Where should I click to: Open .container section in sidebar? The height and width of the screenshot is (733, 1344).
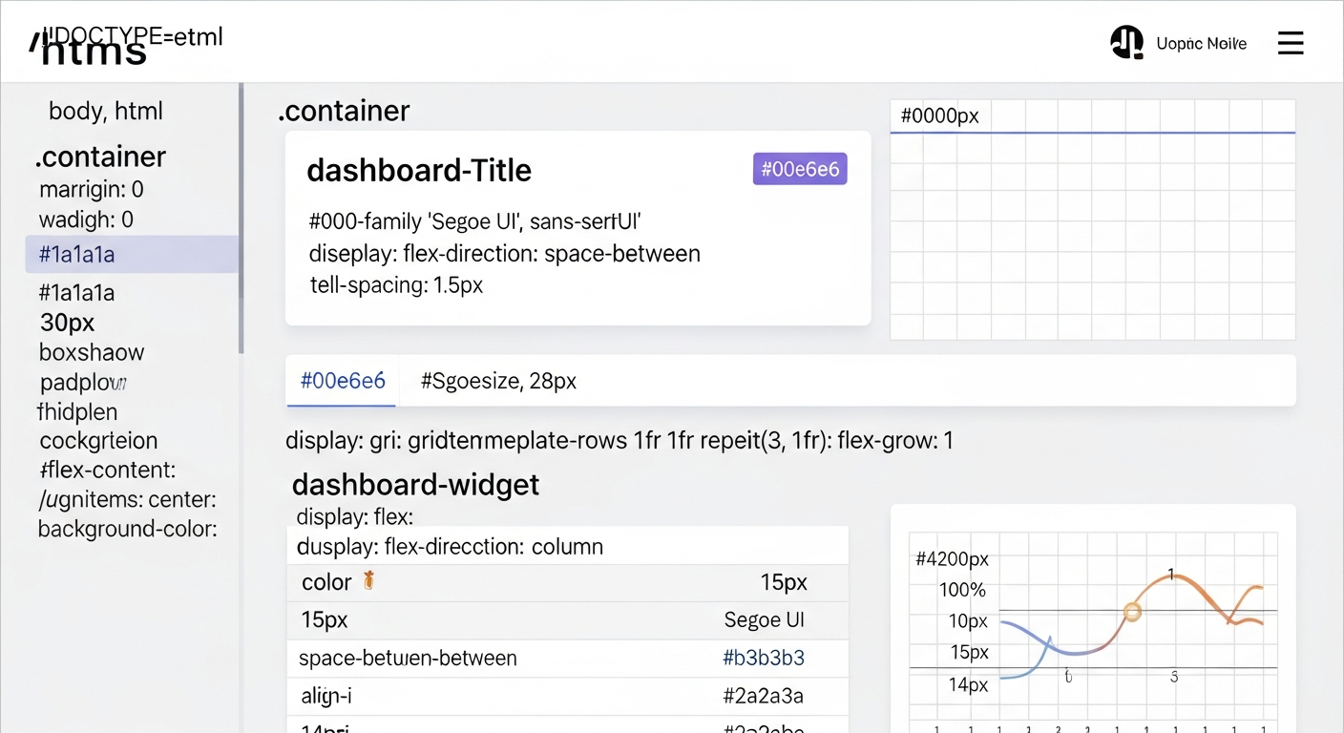[101, 157]
